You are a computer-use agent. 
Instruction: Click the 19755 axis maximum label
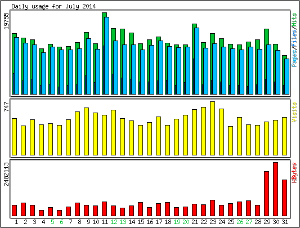[7, 21]
